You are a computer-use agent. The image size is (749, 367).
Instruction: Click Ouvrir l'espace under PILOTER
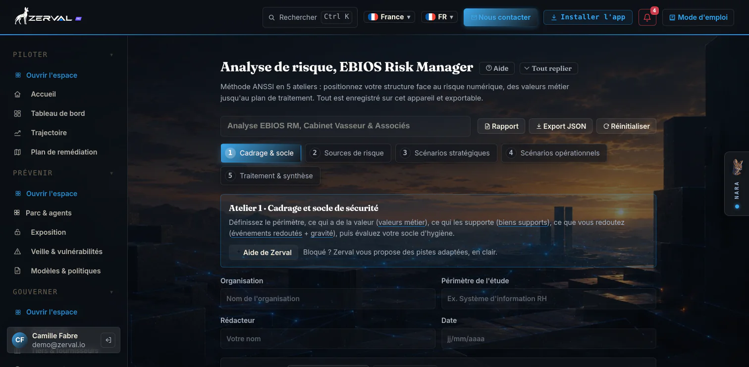click(52, 75)
